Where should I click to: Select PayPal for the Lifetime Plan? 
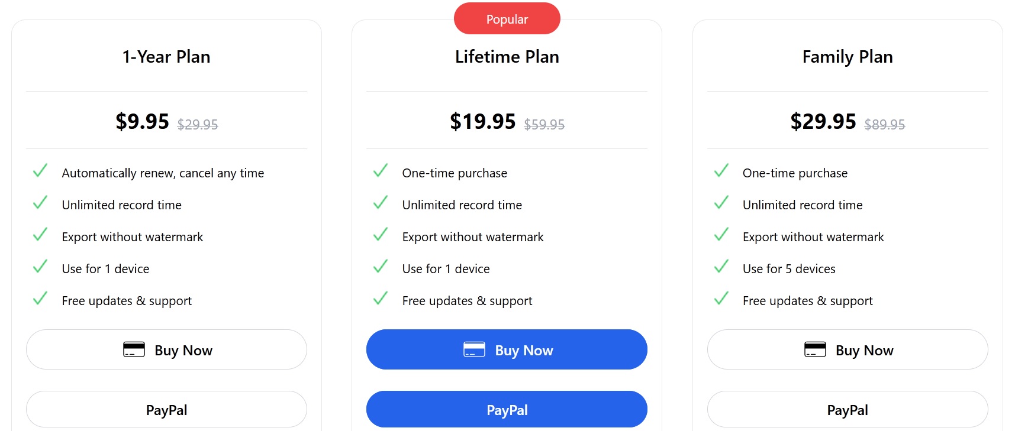[x=507, y=409]
